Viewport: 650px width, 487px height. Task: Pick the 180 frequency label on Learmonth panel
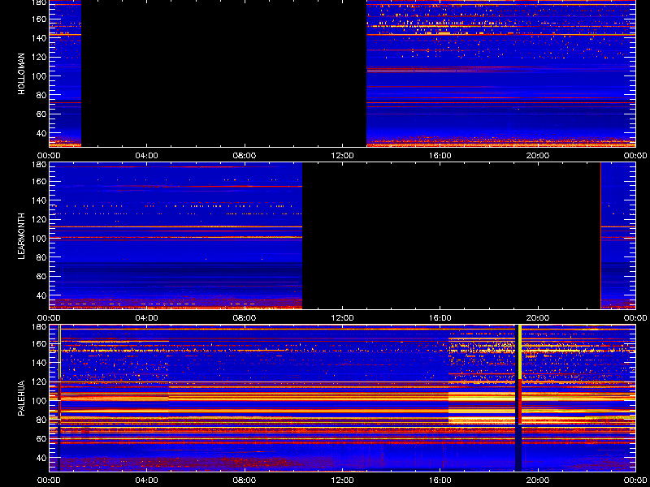38,165
